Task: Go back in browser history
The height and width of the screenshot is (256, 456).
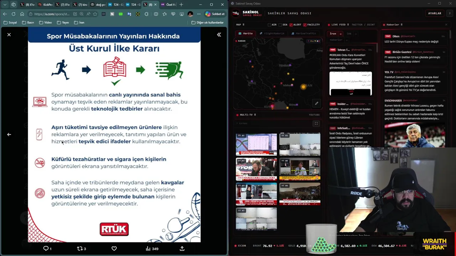Action: click(x=5, y=14)
